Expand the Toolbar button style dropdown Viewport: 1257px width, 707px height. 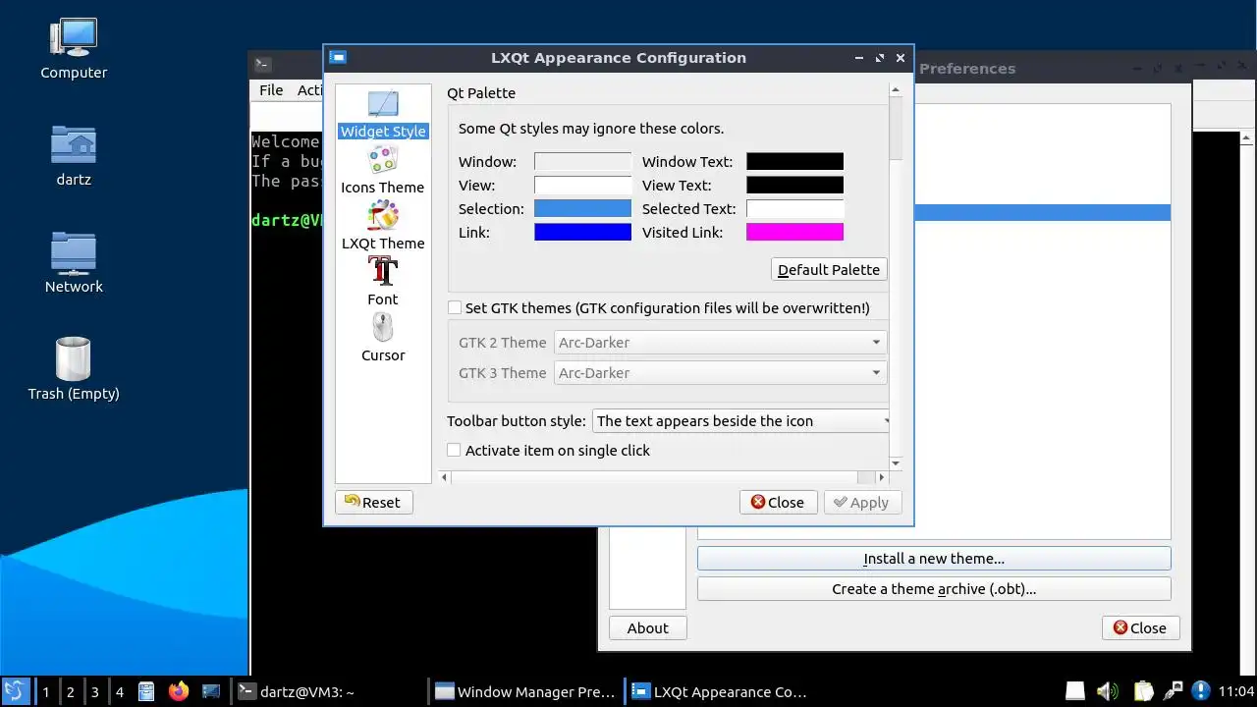pyautogui.click(x=741, y=421)
